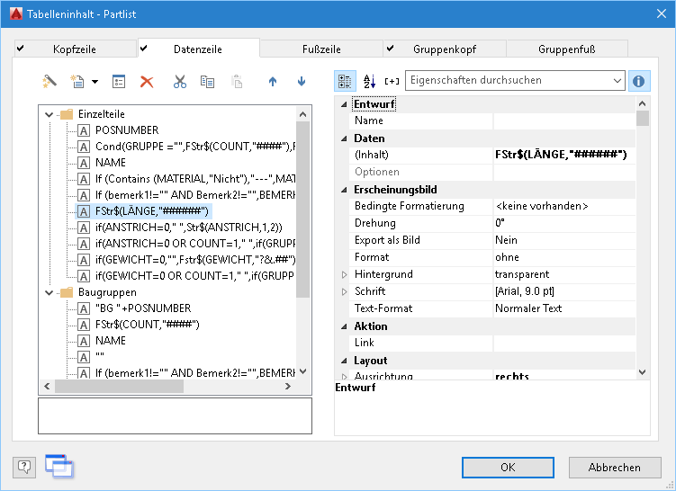Expand the Schrift property
This screenshot has width=676, height=491.
click(344, 291)
